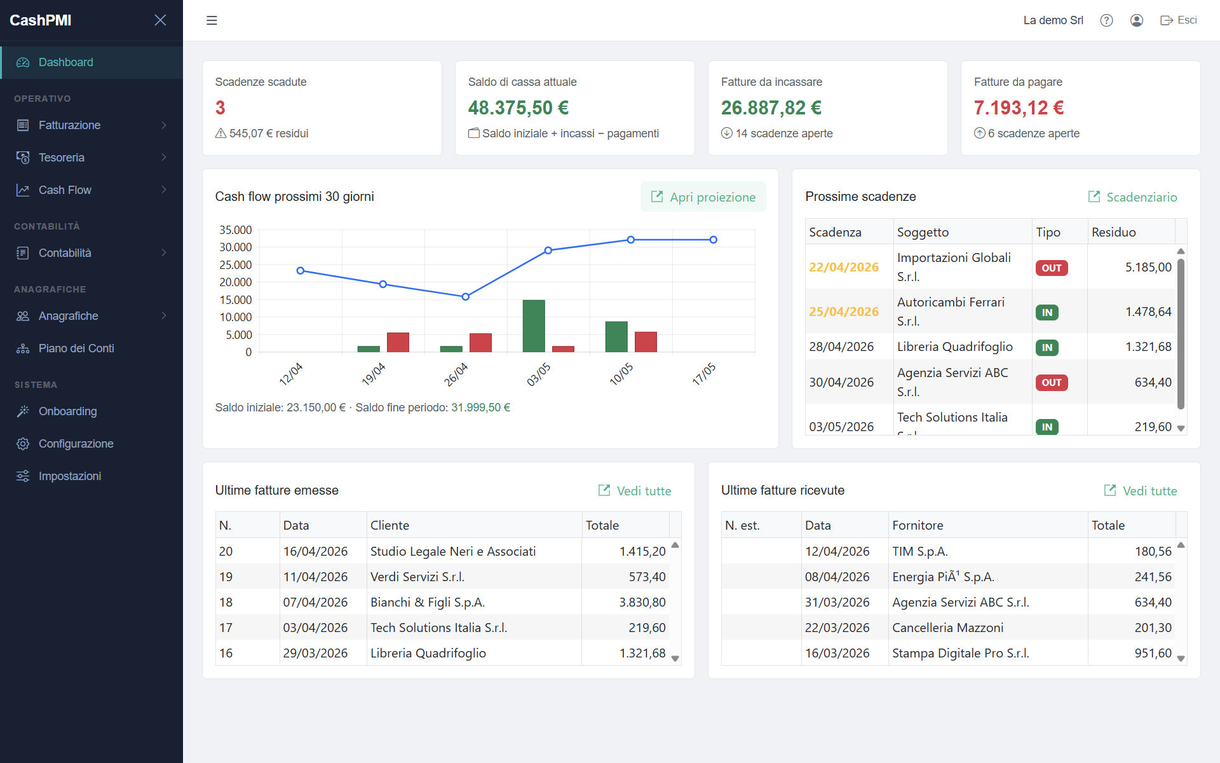
Task: Click the Onboarding magic wand icon
Action: pyautogui.click(x=23, y=411)
